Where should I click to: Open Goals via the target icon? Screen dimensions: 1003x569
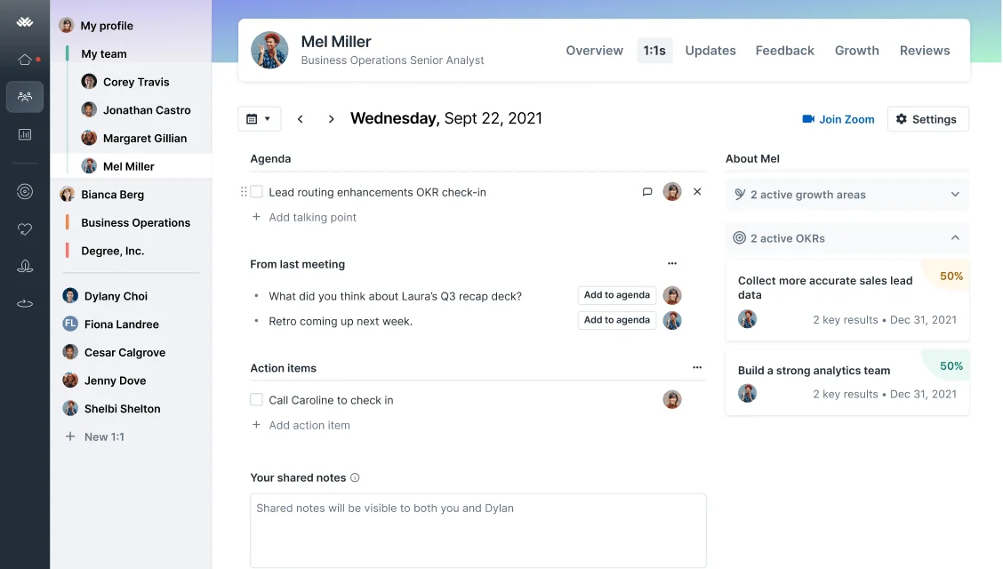click(x=25, y=191)
